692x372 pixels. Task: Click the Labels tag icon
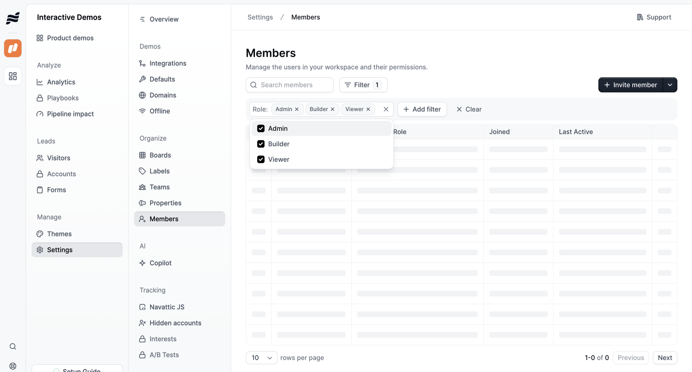pos(142,171)
